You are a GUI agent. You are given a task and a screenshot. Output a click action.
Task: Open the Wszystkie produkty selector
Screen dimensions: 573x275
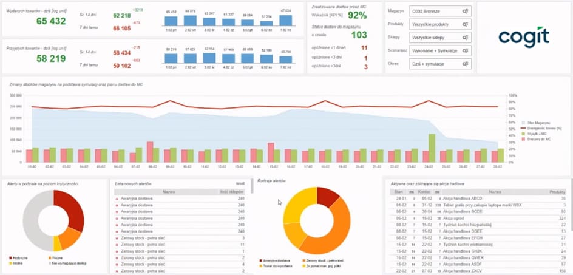[x=441, y=24]
